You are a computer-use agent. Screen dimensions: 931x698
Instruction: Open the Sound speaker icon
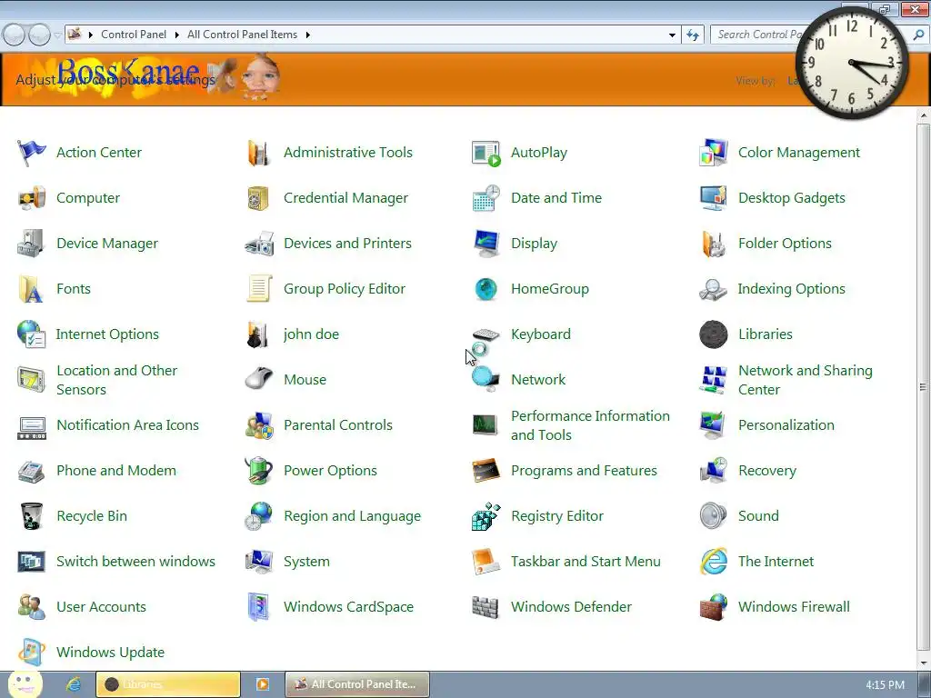[x=713, y=516]
